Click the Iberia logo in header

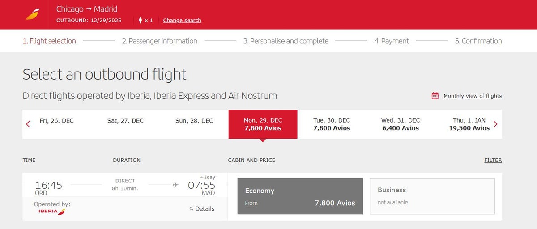point(32,14)
